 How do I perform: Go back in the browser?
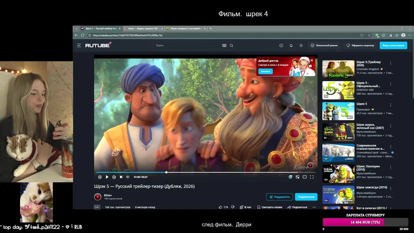[76, 35]
